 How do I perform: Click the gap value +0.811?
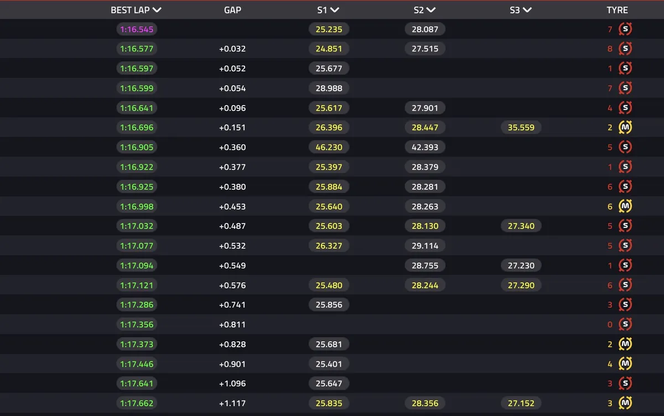coord(232,324)
